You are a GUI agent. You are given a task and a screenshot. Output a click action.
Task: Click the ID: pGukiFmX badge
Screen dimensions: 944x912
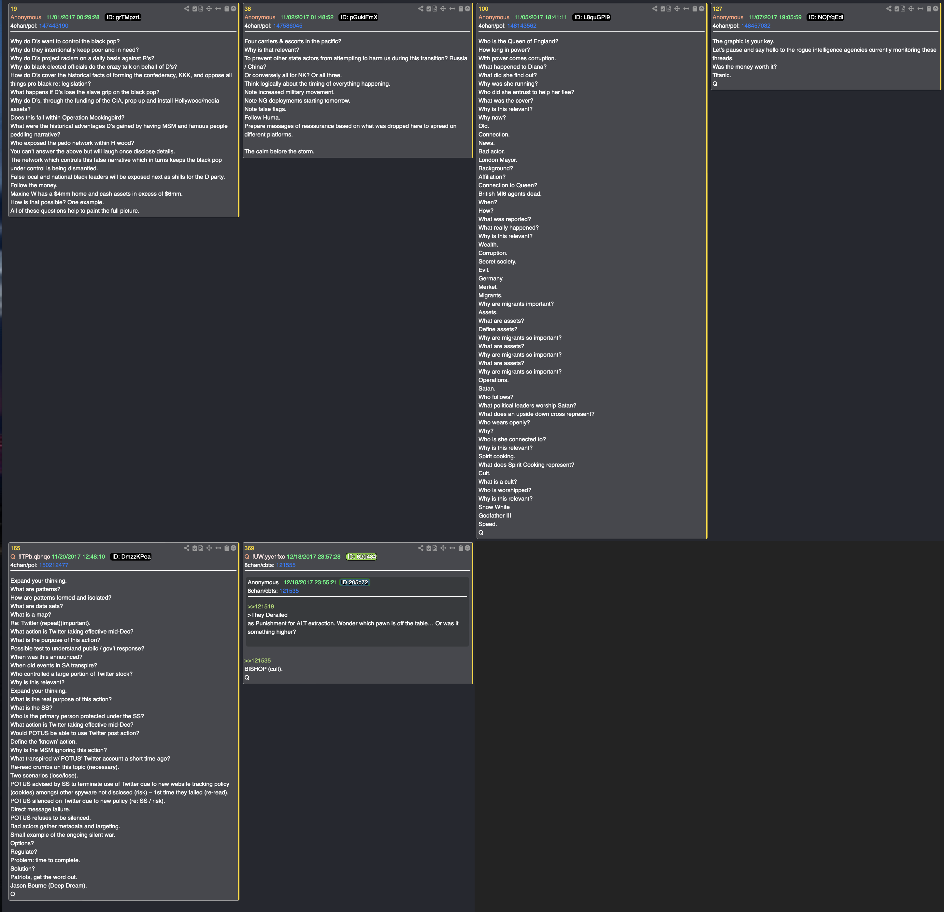point(359,17)
